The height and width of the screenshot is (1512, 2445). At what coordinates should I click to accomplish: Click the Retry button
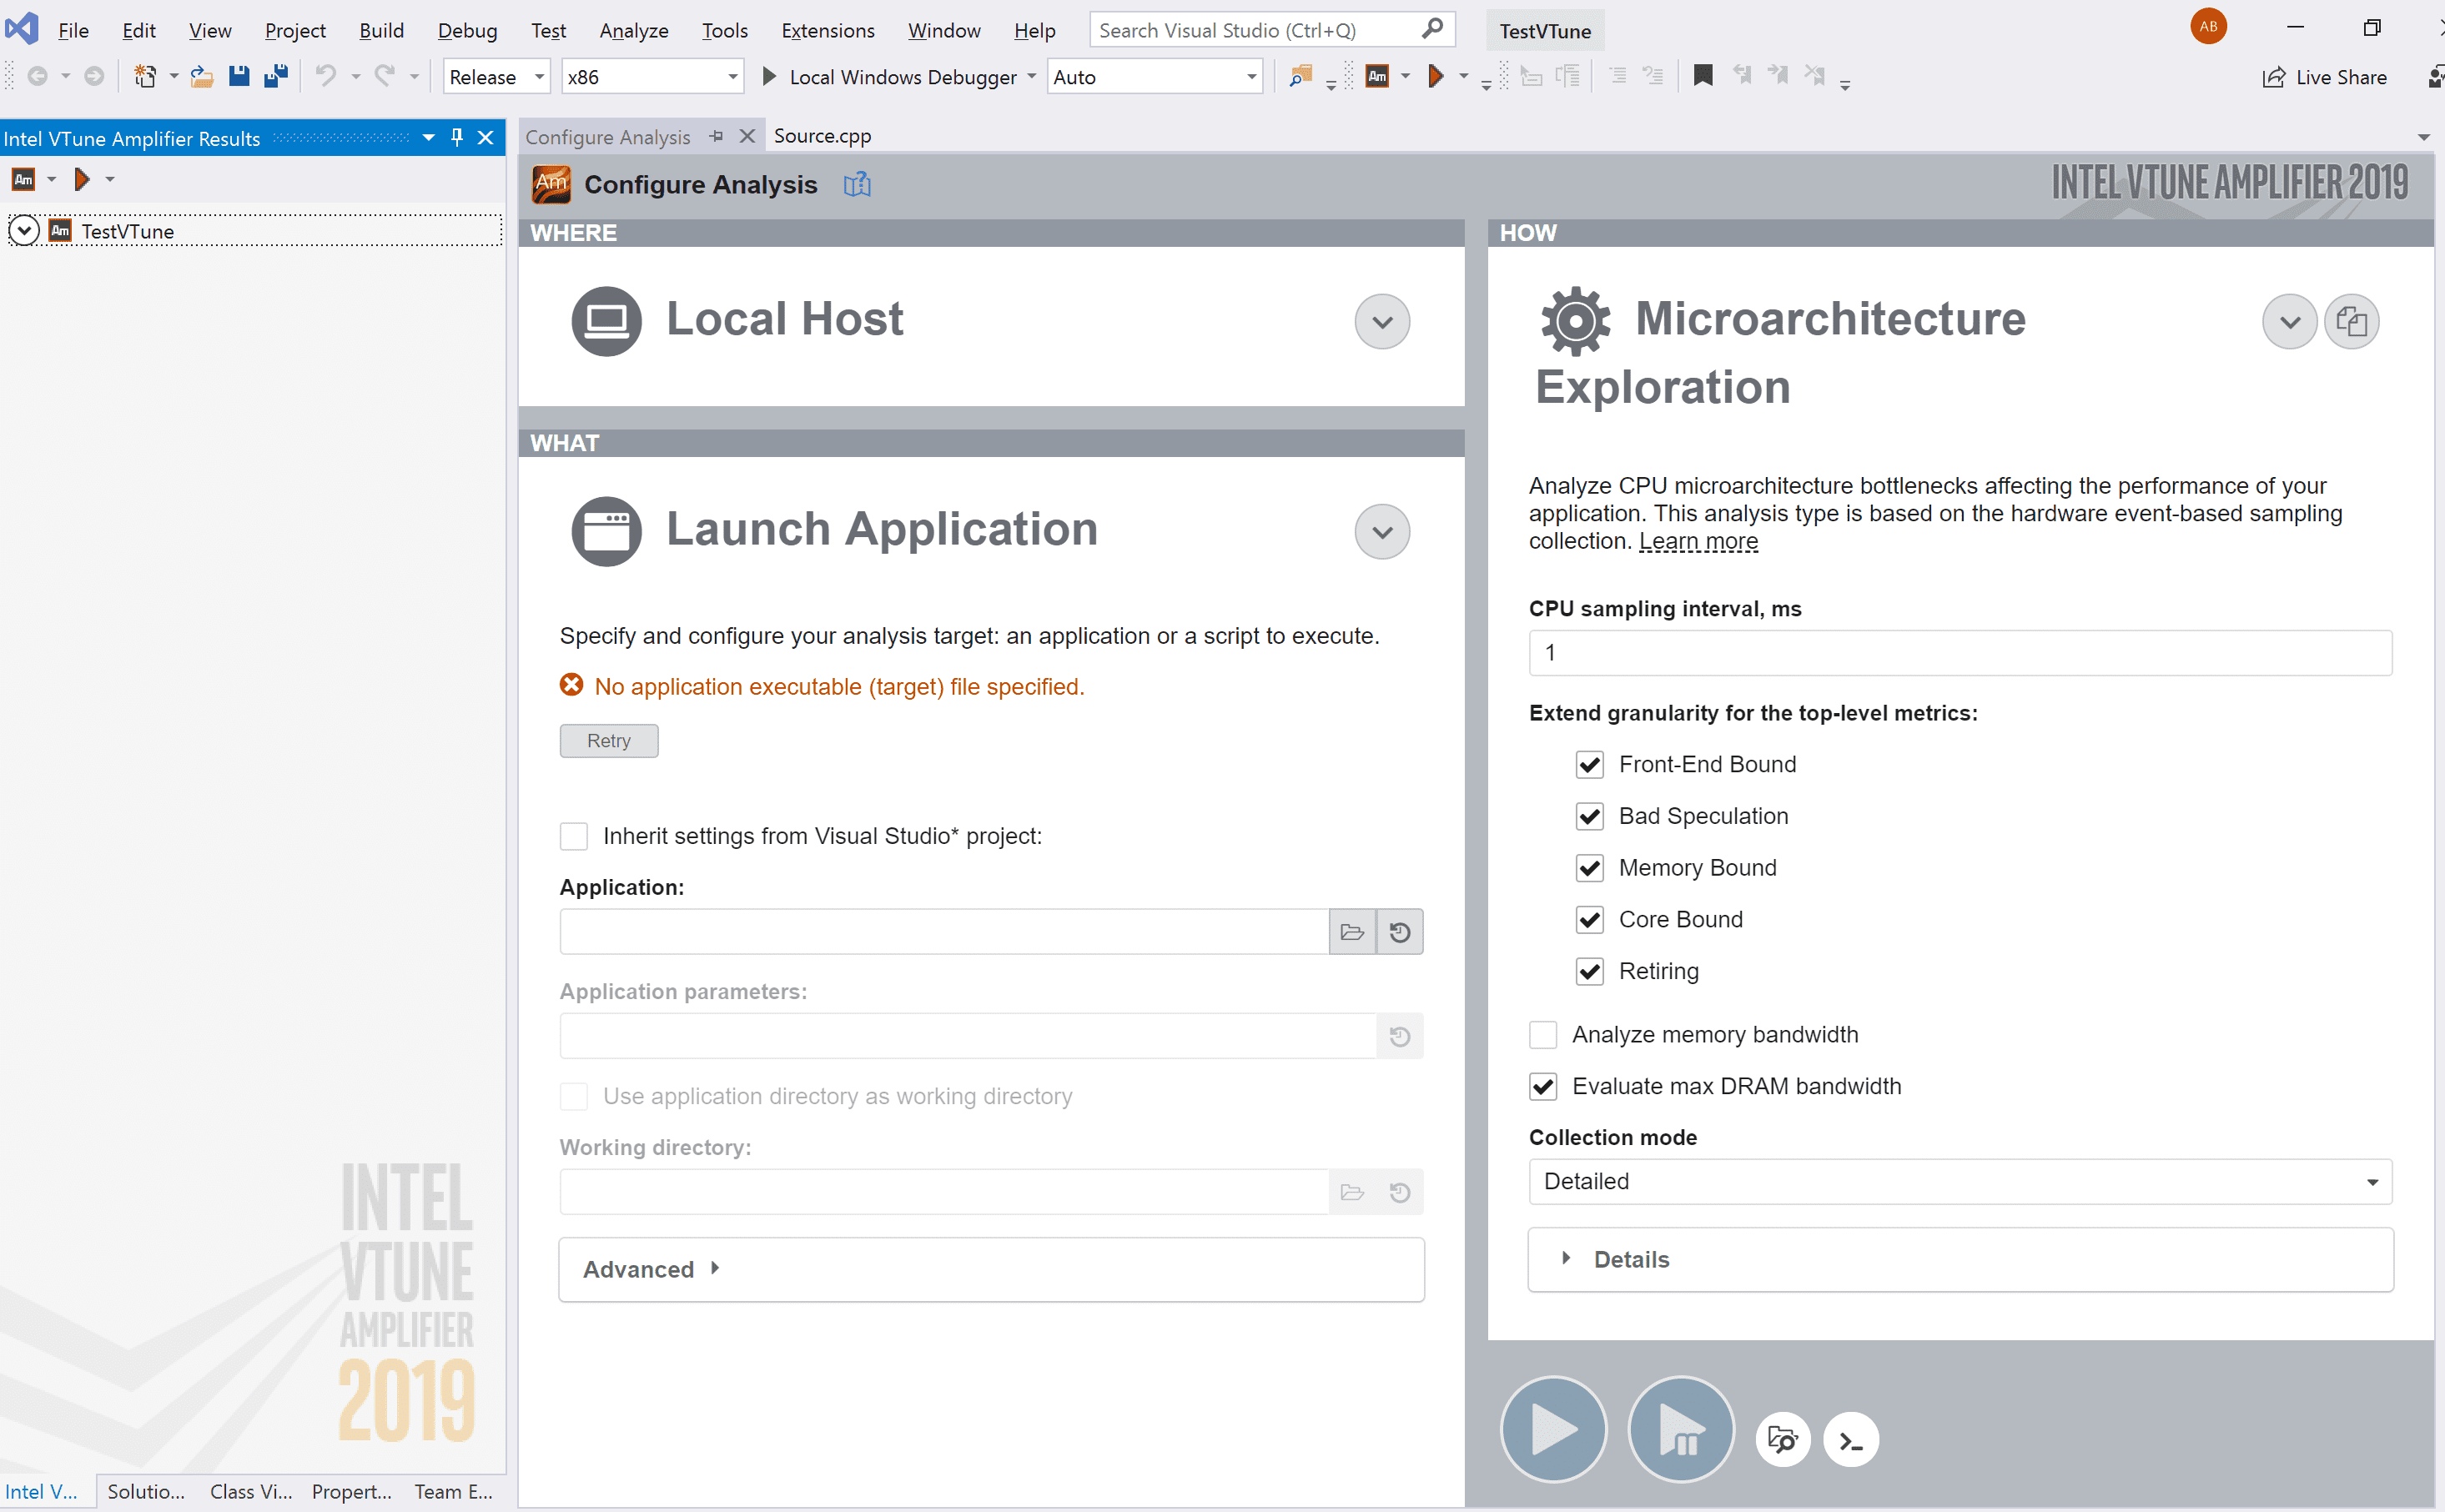coord(608,740)
